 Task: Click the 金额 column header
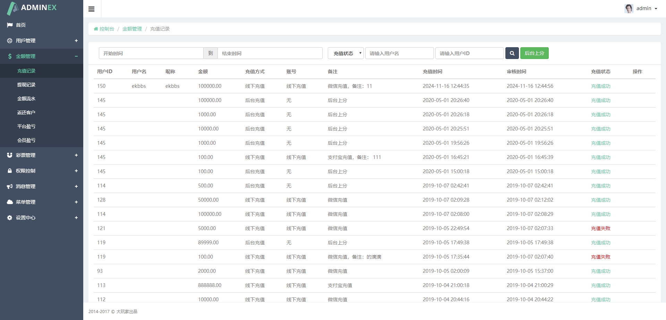[x=203, y=71]
